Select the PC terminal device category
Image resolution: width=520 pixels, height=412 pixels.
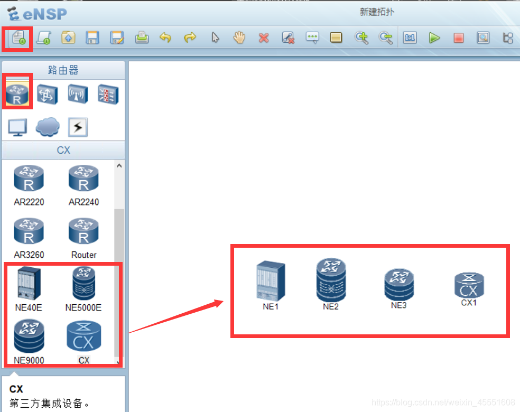click(17, 127)
